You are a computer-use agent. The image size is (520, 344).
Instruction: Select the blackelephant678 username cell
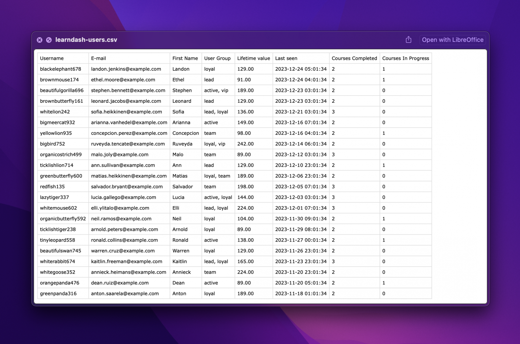coord(61,69)
